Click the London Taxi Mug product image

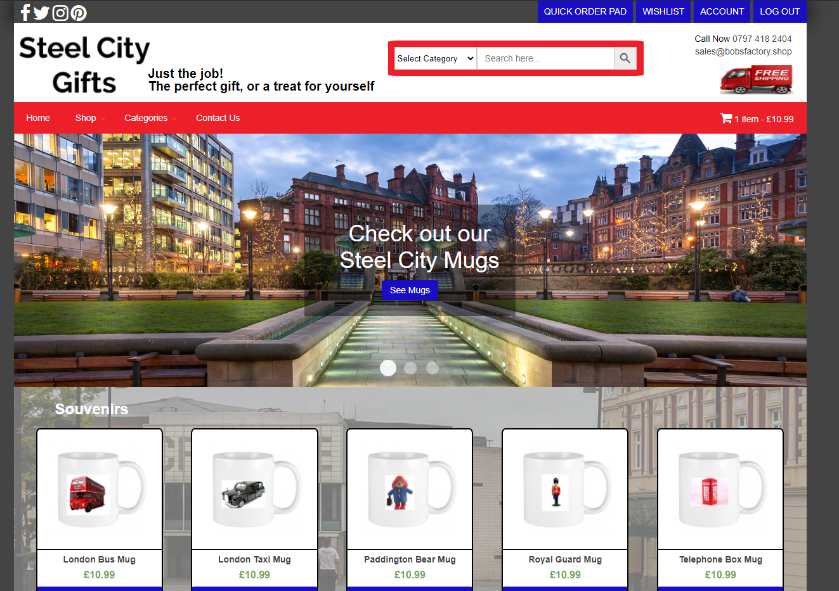click(254, 488)
